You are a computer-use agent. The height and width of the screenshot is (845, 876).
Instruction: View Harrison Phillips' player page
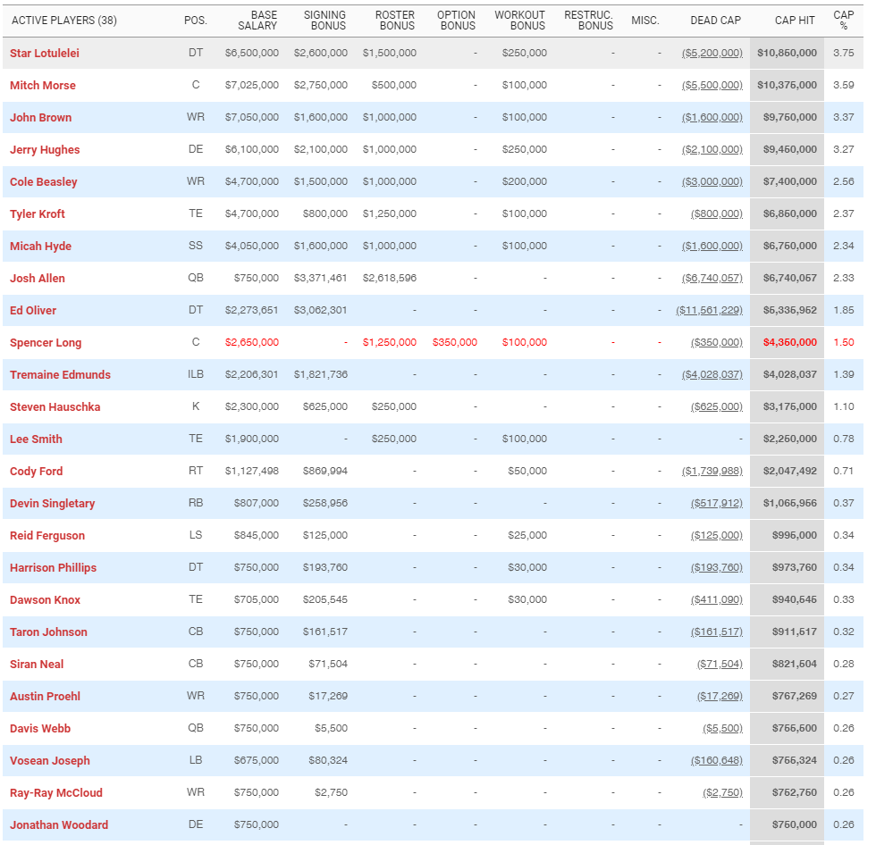[53, 568]
